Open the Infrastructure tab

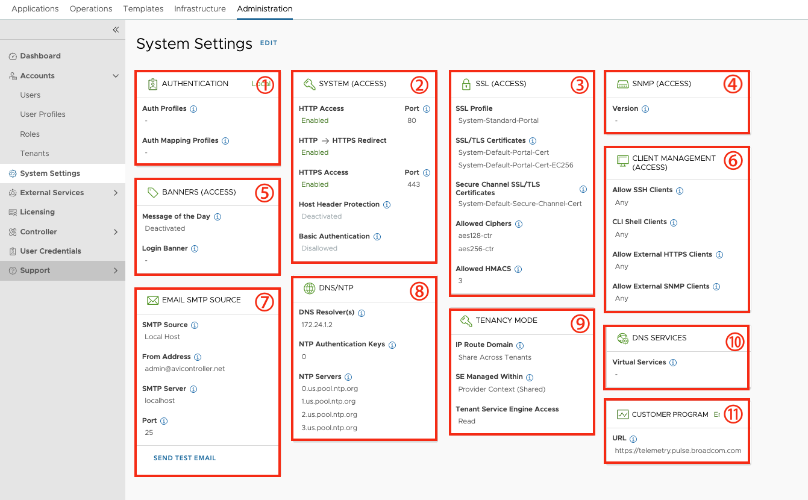(200, 9)
